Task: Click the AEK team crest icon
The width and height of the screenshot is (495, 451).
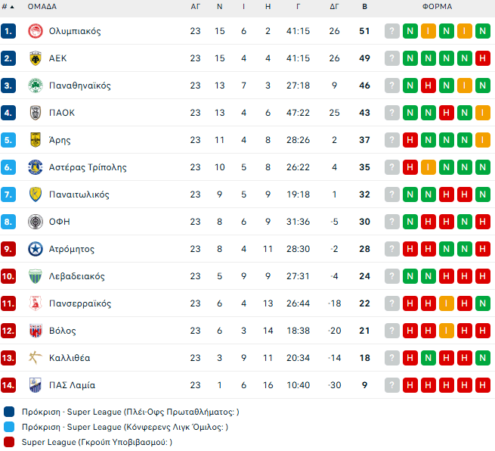Action: (x=35, y=58)
